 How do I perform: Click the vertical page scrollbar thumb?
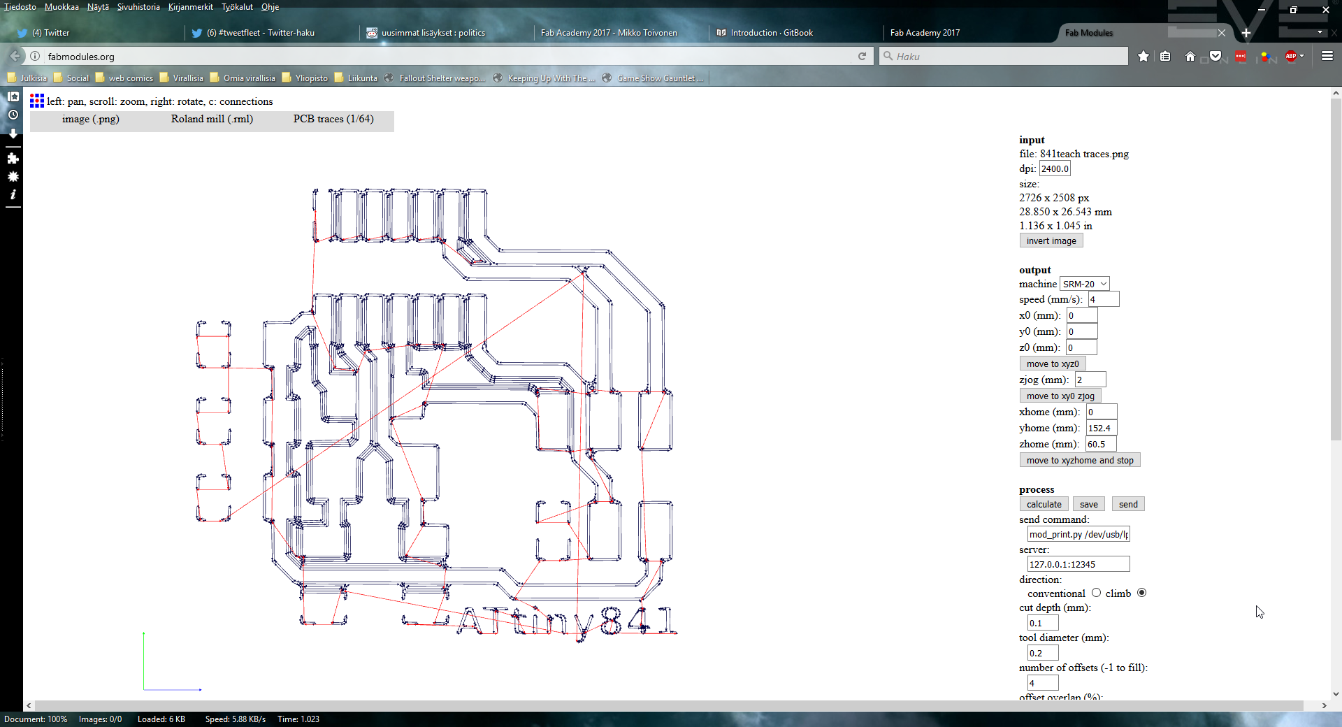pos(1336,270)
